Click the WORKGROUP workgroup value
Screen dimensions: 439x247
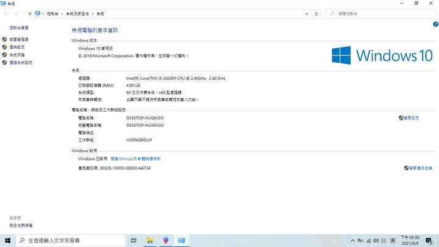(139, 140)
